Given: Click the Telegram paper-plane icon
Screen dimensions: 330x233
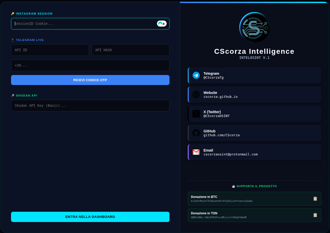Looking at the screenshot, I should pos(196,75).
